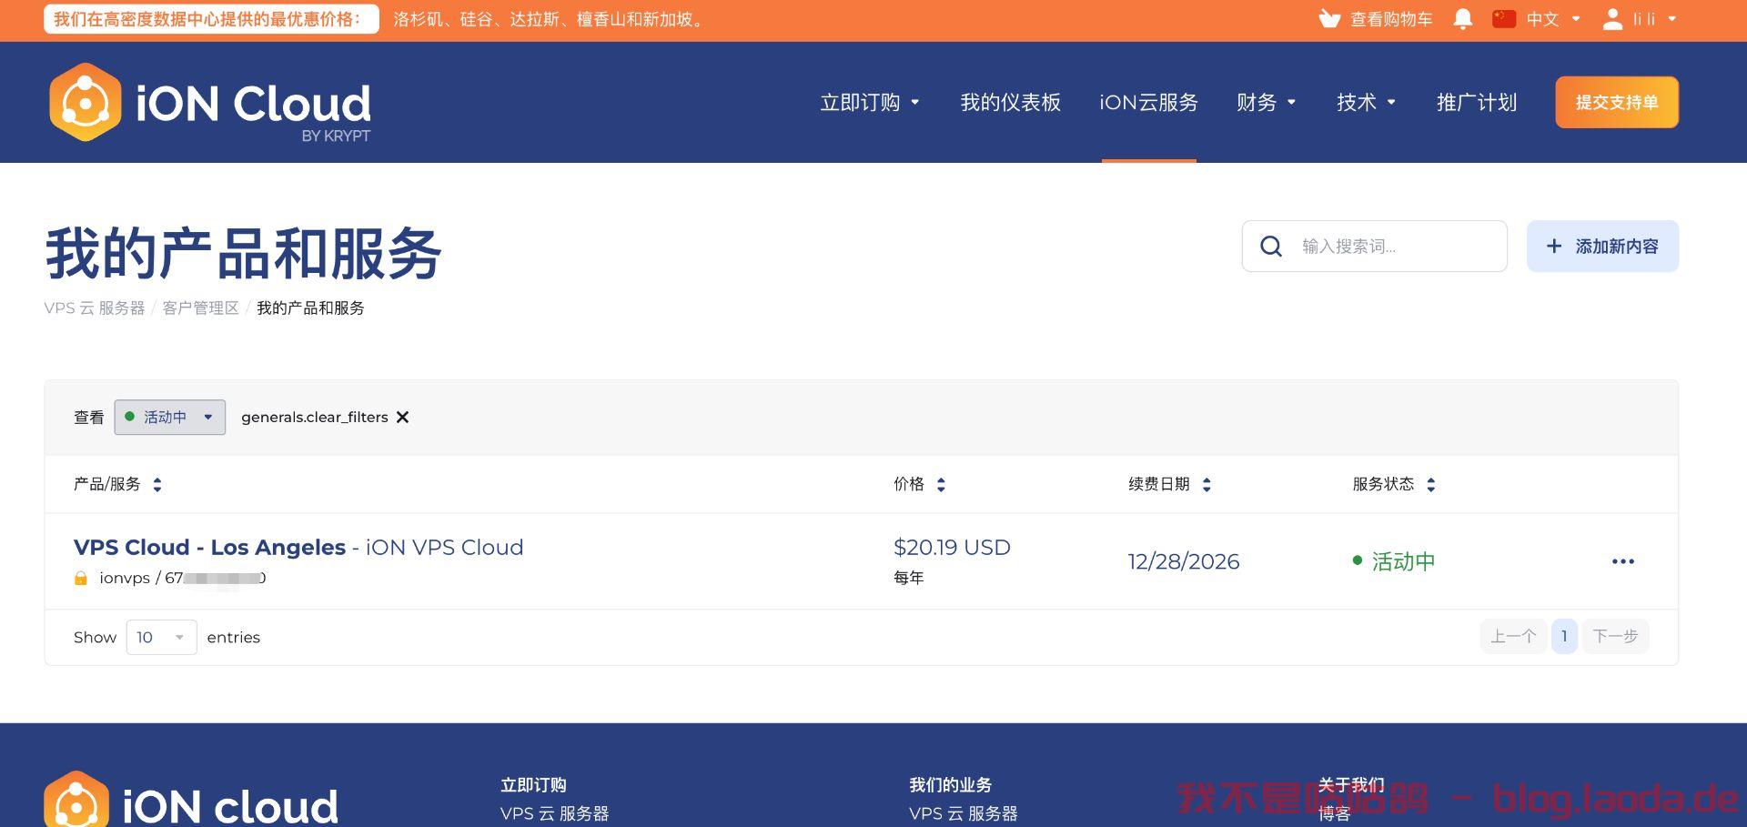Click the VPS 云 服务器 breadcrumb
The width and height of the screenshot is (1747, 827).
click(x=95, y=308)
